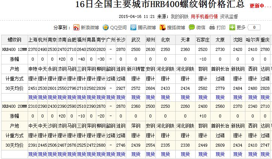
Task: Click 首钢长治 origin in the 12MM section
Action: [x=220, y=69]
